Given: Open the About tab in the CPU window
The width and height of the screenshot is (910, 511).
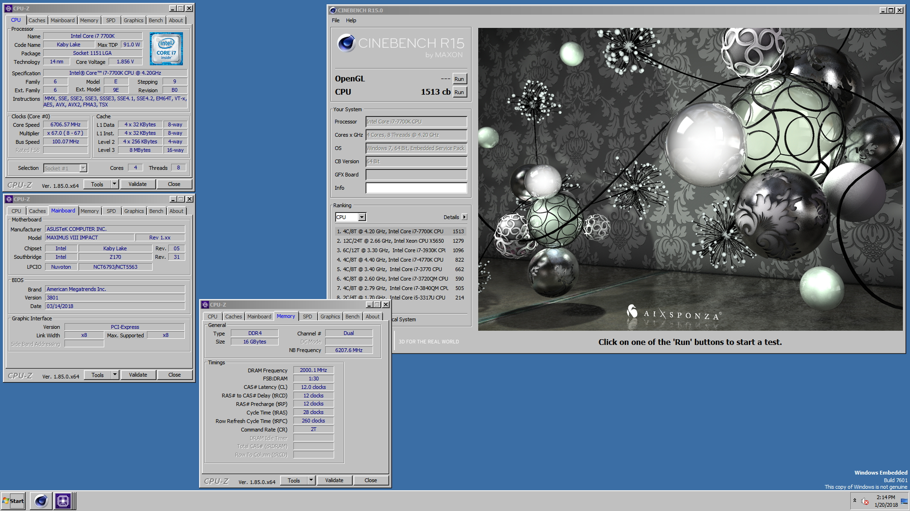Looking at the screenshot, I should [x=176, y=20].
